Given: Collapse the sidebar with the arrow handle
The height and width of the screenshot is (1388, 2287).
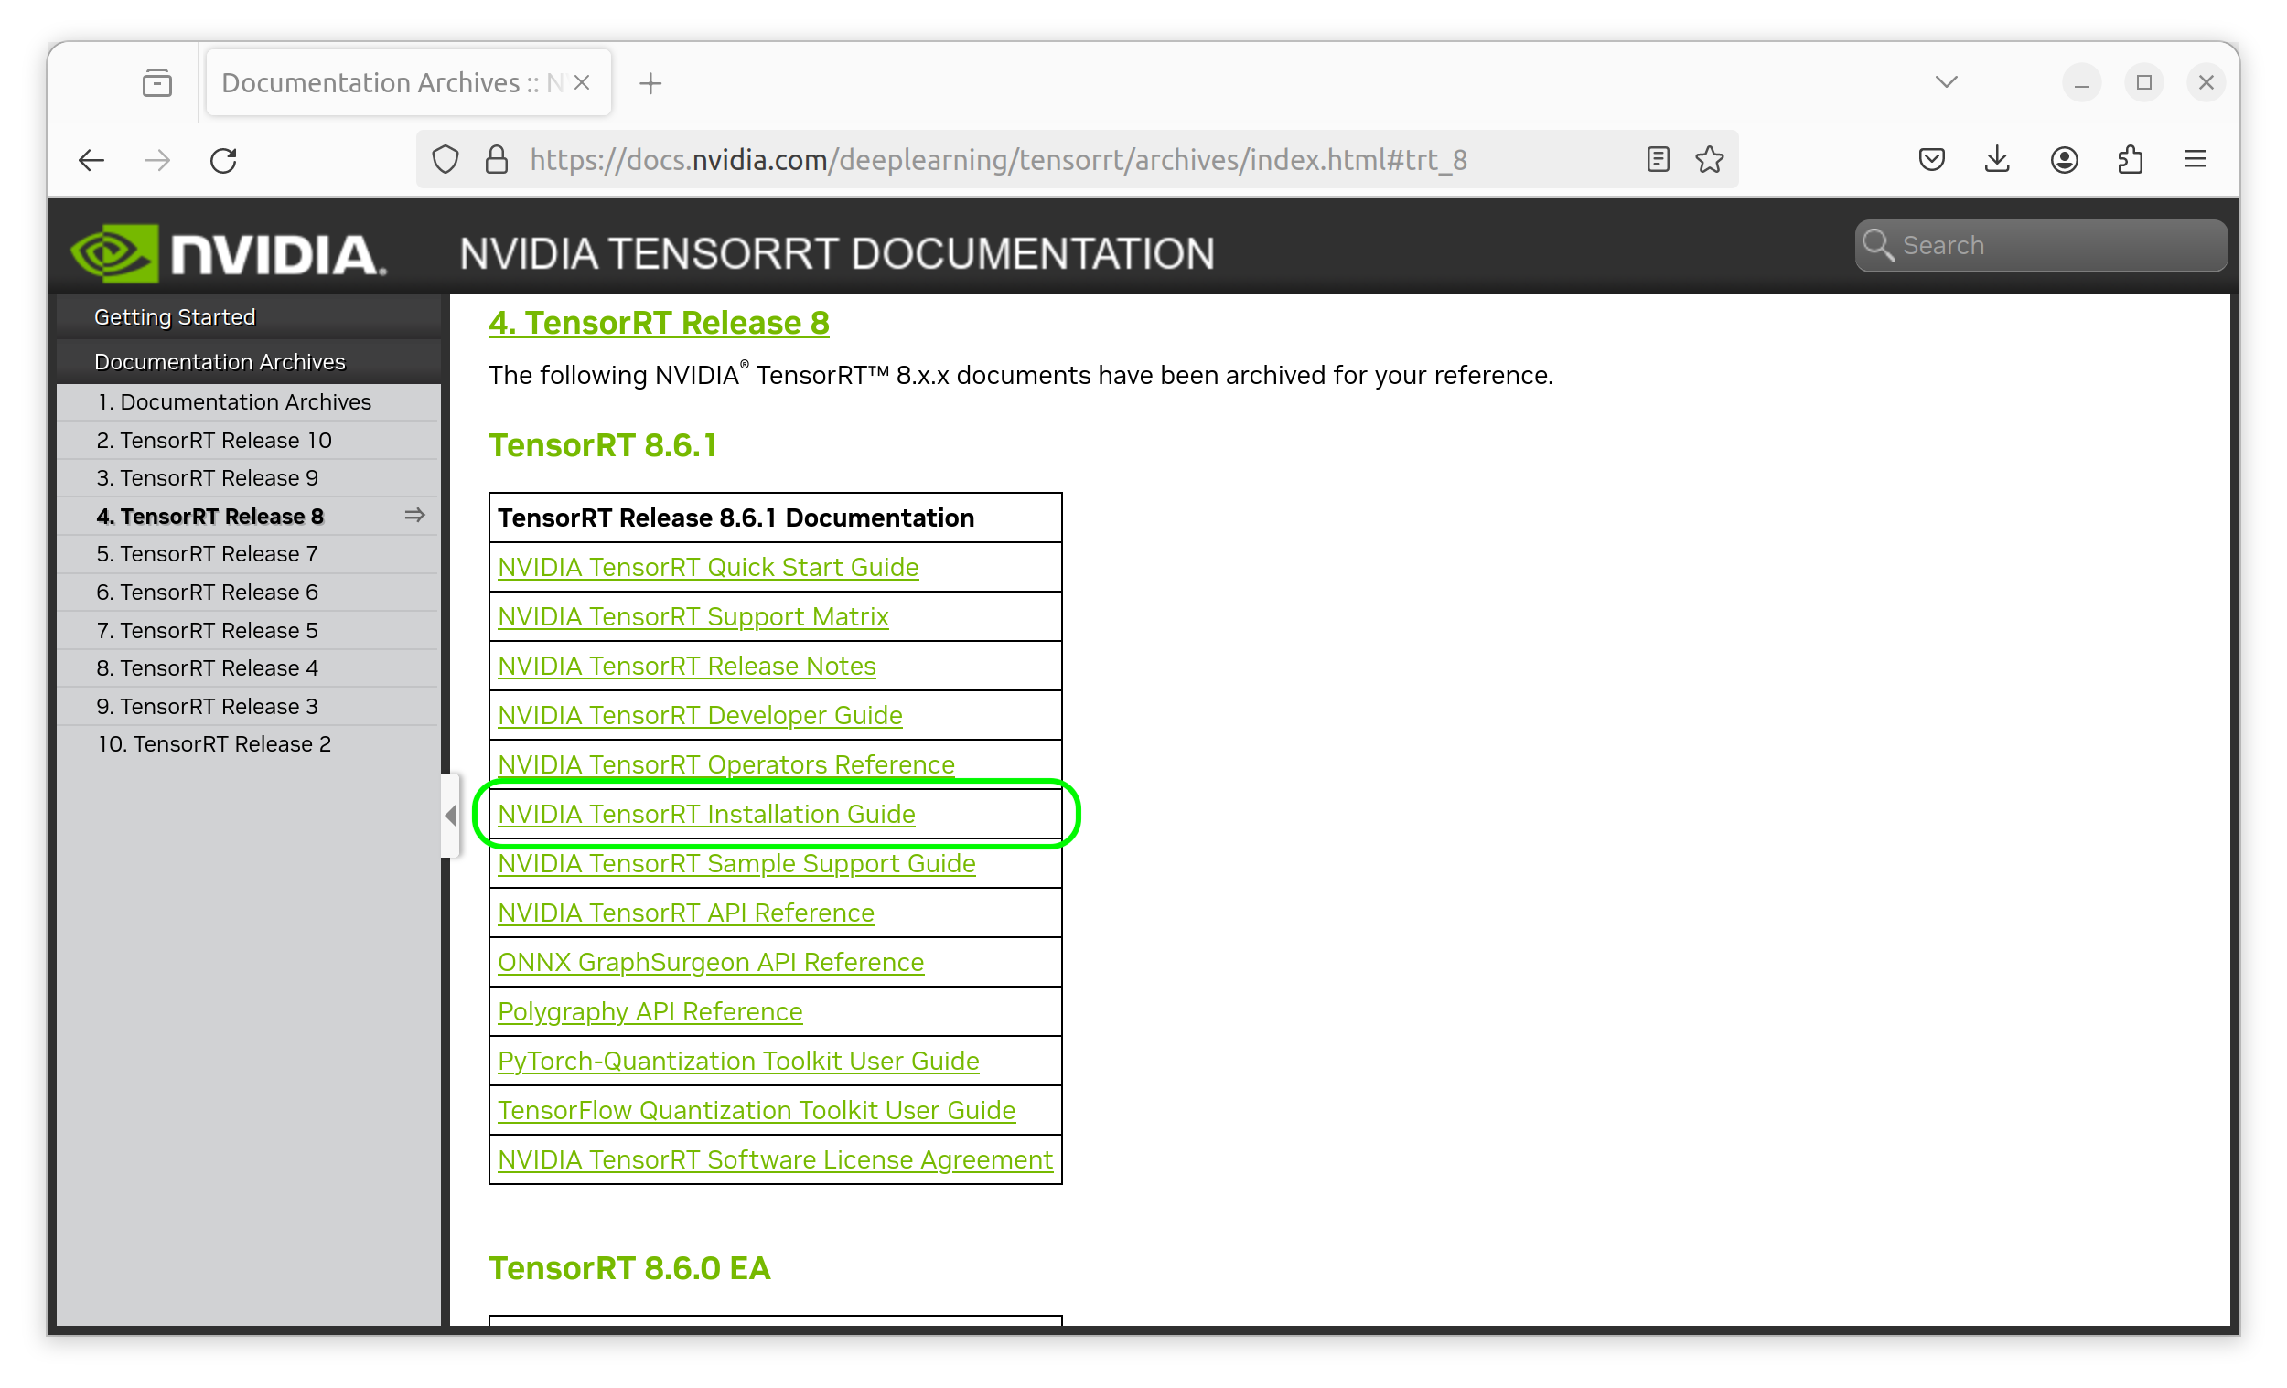Looking at the screenshot, I should (450, 816).
